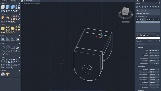Click the Hide Layer List toggle link
The height and width of the screenshot is (91, 161).
coord(143,16)
